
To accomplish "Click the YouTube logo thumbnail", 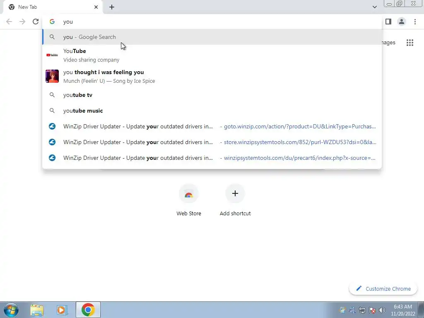I will click(52, 55).
